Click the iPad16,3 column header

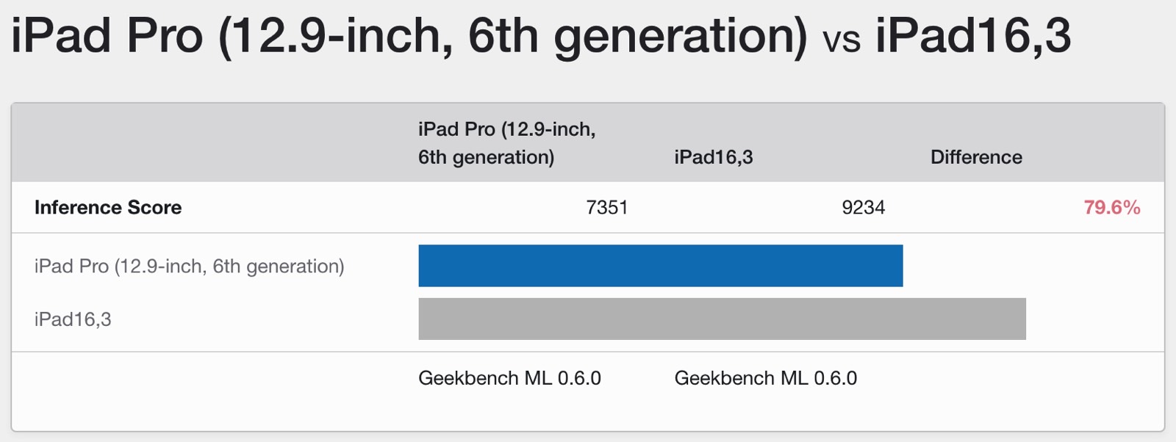[x=714, y=157]
